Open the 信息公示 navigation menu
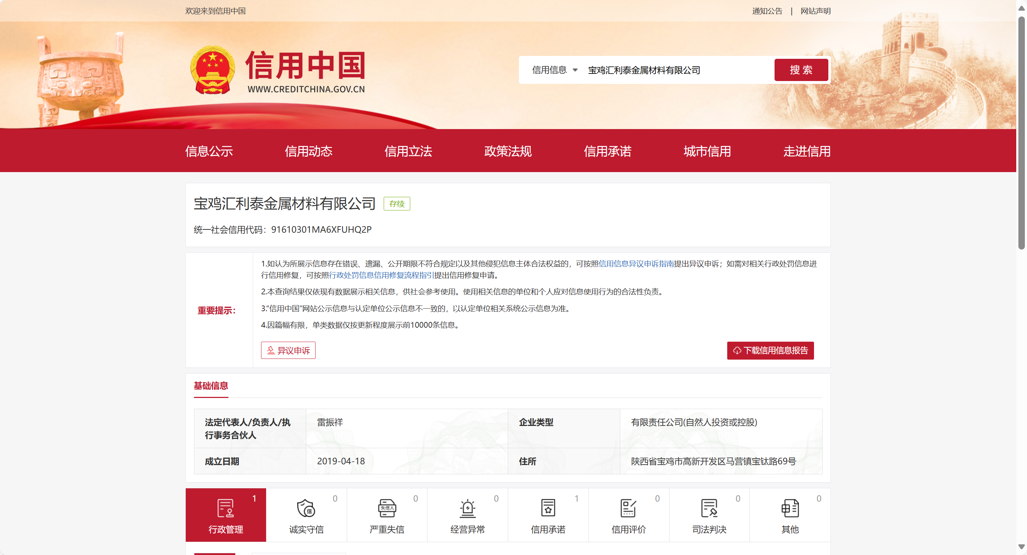Image resolution: width=1027 pixels, height=555 pixels. point(209,151)
